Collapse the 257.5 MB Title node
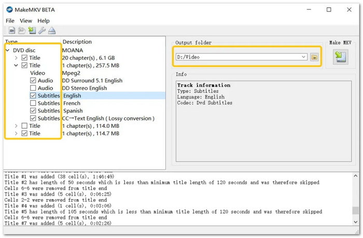This screenshot has height=238, width=363. (x=16, y=65)
